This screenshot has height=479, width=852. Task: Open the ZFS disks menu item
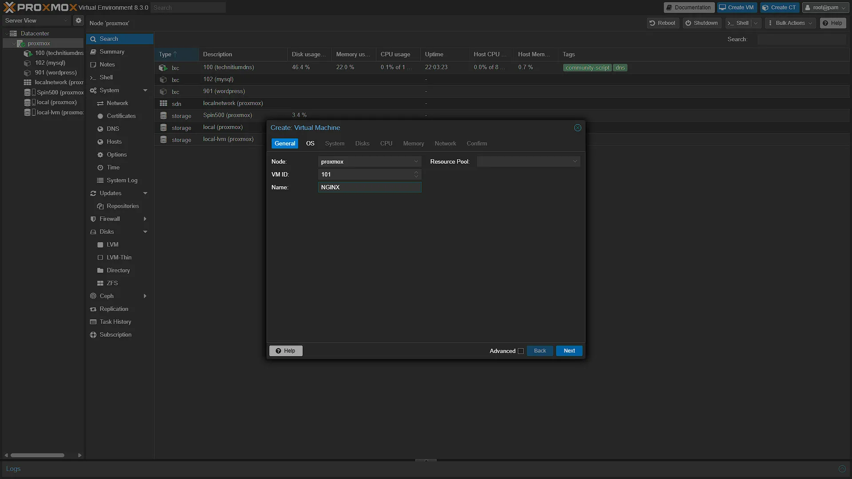point(112,283)
